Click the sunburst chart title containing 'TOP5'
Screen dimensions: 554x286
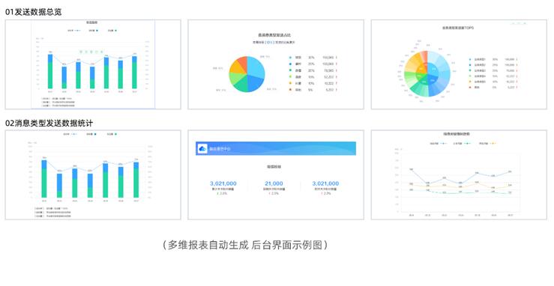tap(458, 28)
